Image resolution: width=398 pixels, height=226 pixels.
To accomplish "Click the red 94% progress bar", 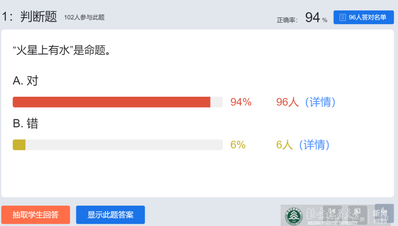I will [112, 102].
